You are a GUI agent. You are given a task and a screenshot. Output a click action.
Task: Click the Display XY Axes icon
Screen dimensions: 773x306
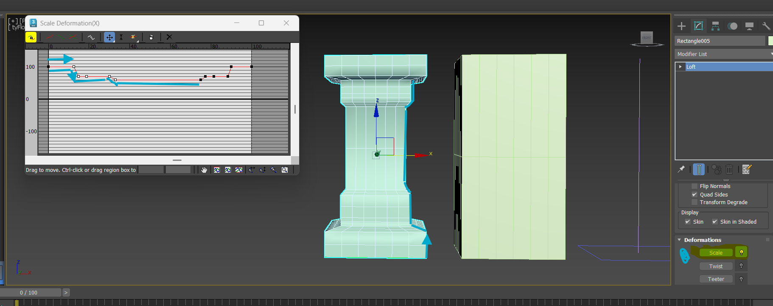[x=73, y=37]
